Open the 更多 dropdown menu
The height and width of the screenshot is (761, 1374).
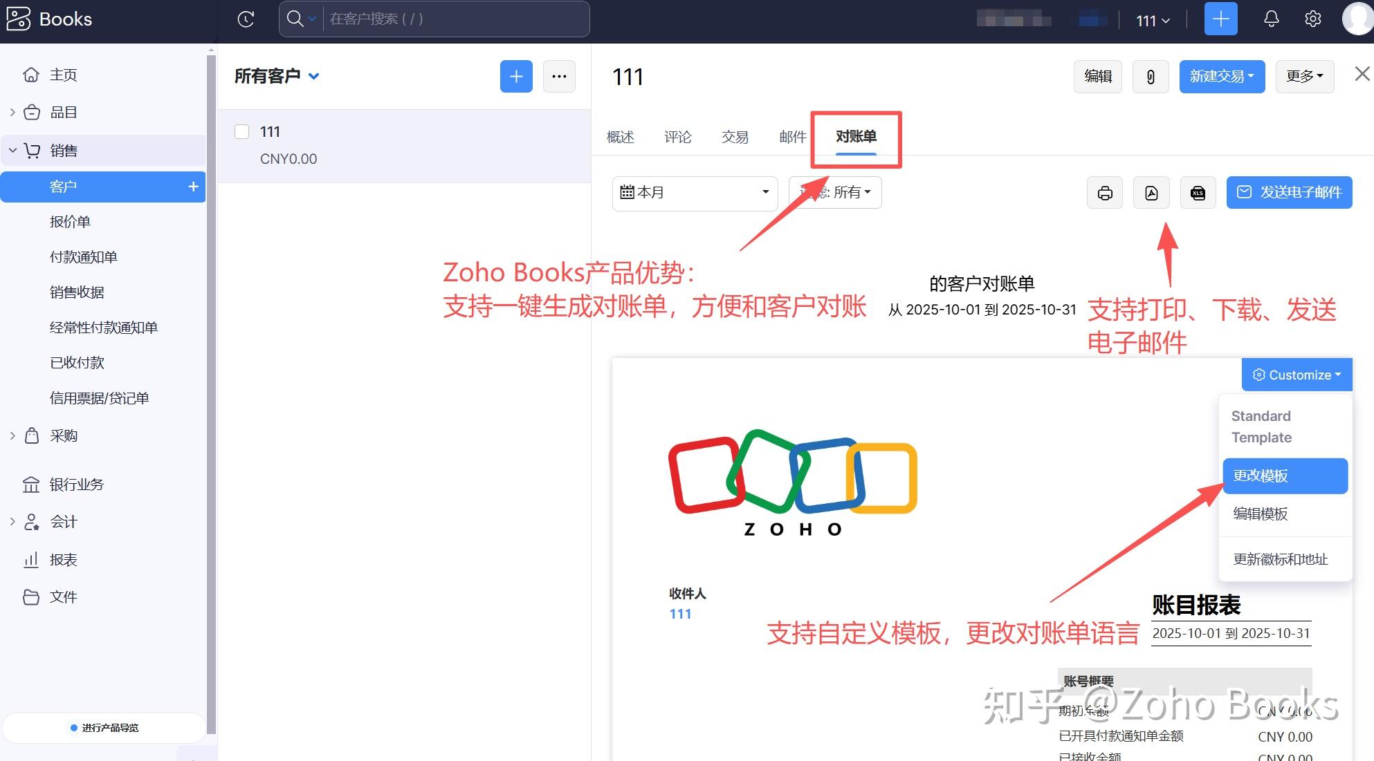tap(1305, 76)
